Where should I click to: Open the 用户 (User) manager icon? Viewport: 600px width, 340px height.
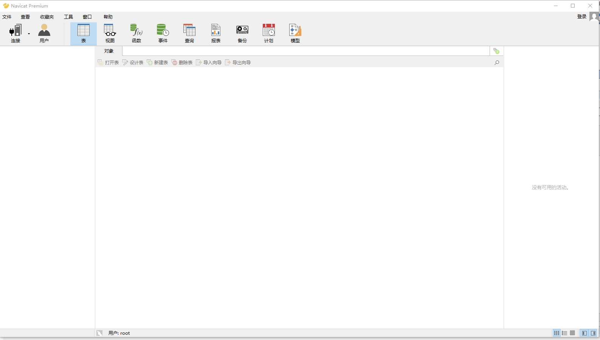[44, 33]
